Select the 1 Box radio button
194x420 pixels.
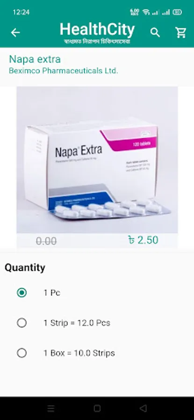(22, 353)
